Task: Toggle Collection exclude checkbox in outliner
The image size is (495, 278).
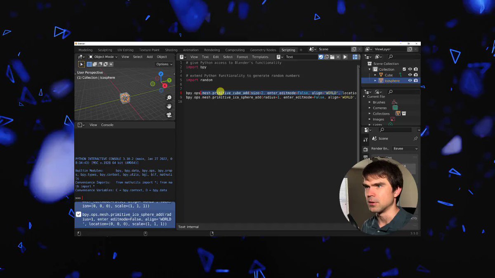Action: [404, 69]
